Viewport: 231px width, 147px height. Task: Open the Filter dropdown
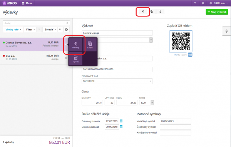pyautogui.click(x=30, y=30)
